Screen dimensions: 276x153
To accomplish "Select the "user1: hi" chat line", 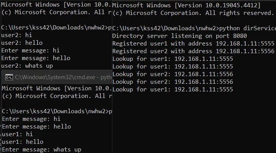I will tap(17, 134).
